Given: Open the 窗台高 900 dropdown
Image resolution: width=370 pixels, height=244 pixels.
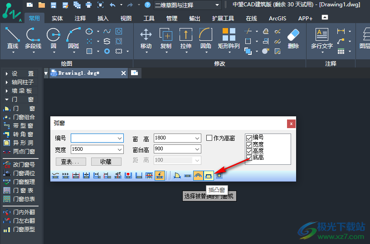Looking at the screenshot, I should [197, 149].
